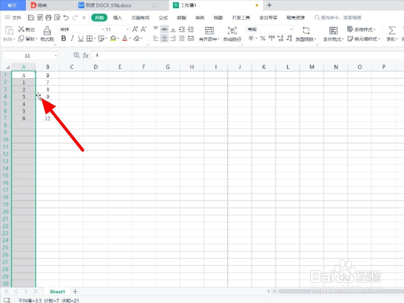Open the fill color dropdown arrow
The image size is (404, 303).
coord(118,39)
